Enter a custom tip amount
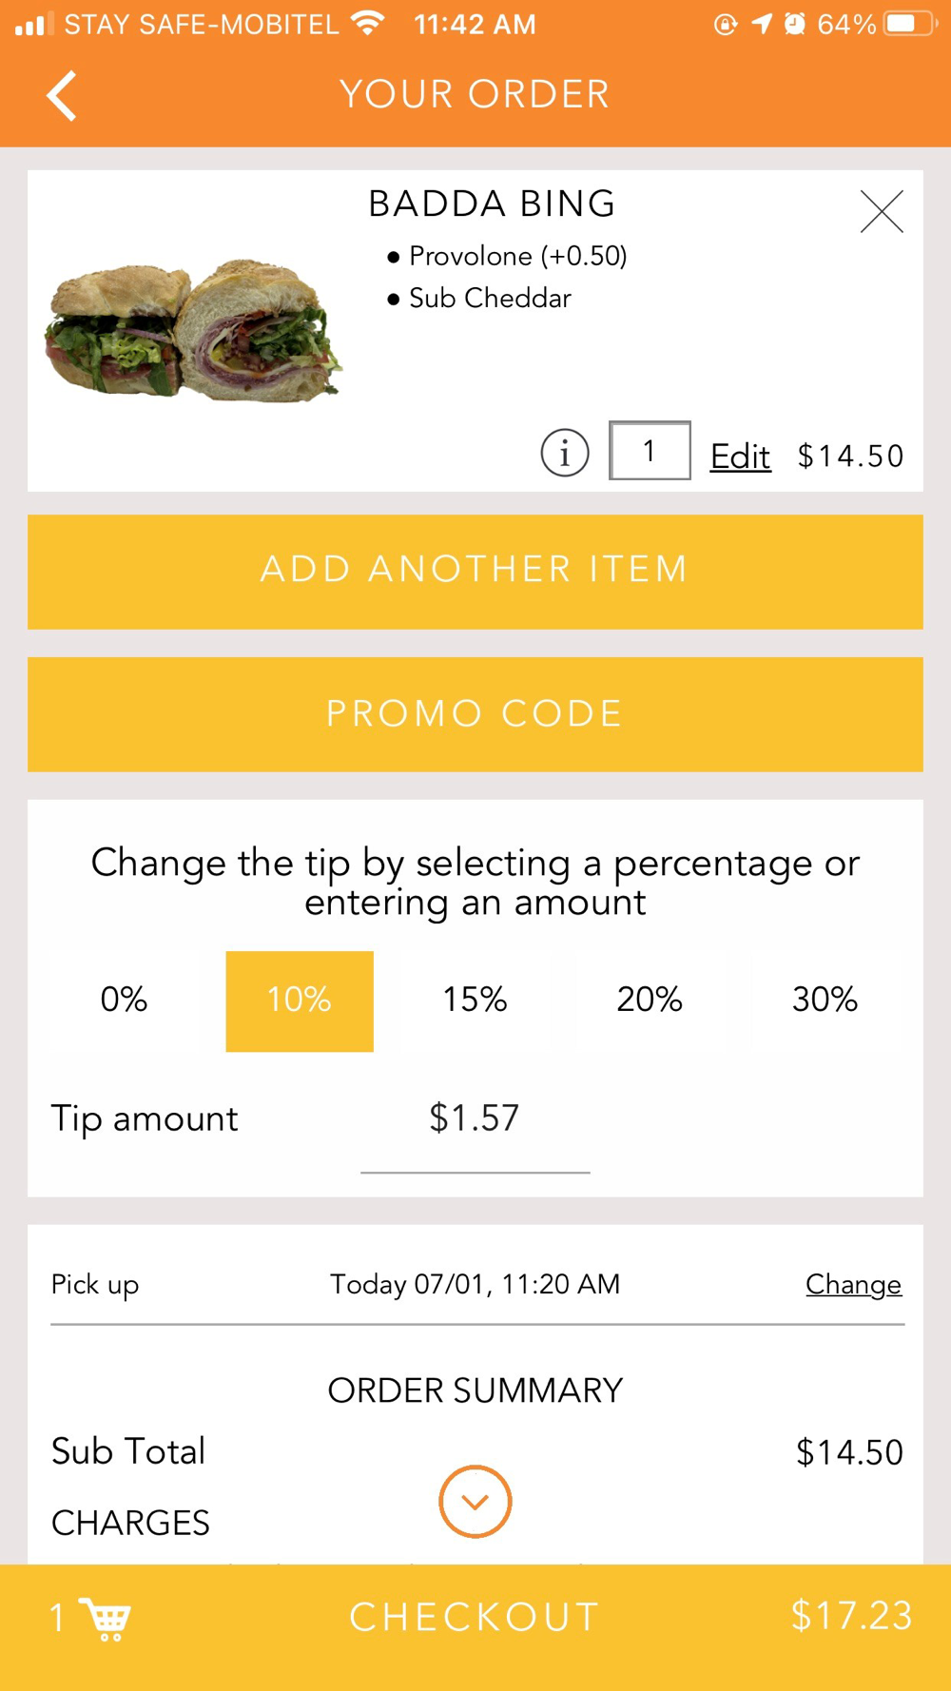Screen dimensions: 951x1691 tap(475, 1119)
